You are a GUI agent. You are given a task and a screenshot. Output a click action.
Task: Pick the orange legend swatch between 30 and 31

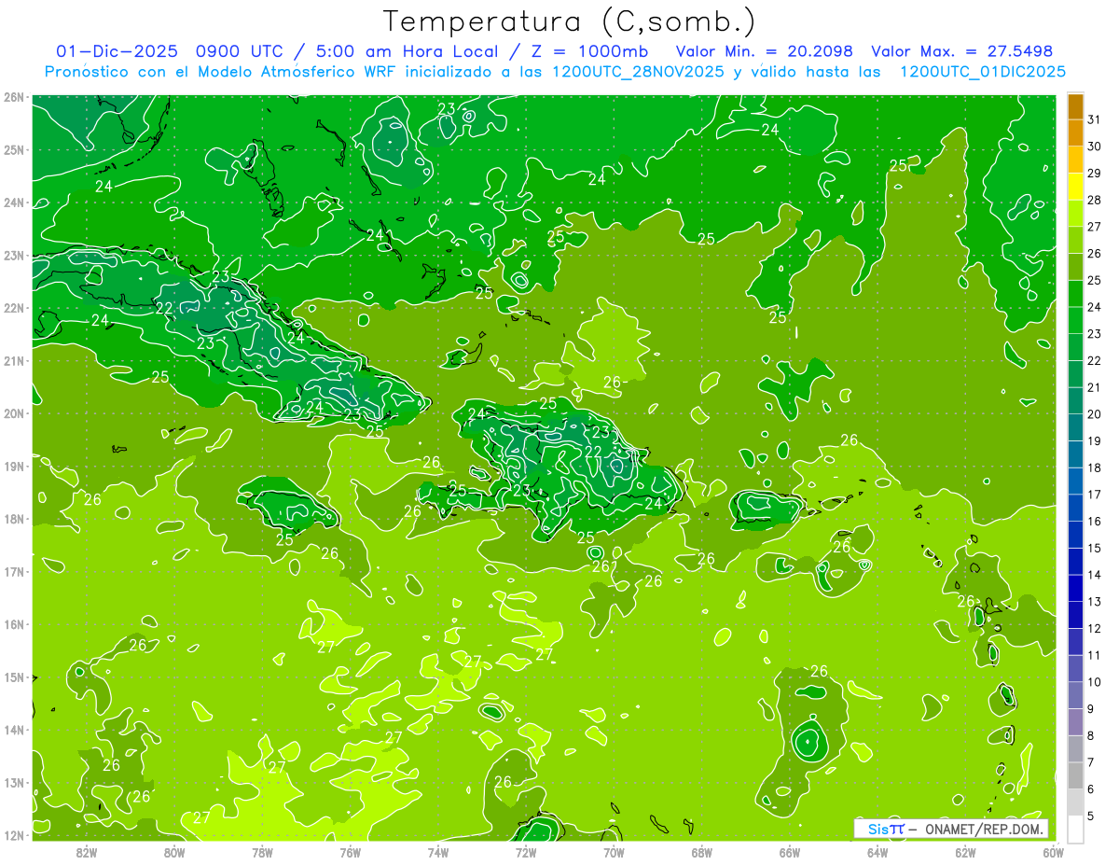pyautogui.click(x=1075, y=133)
